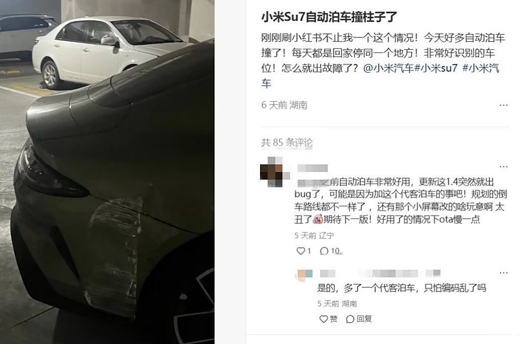Screen dimensions: 520x344
Task: Open options menu for the first comment
Action: [503, 166]
